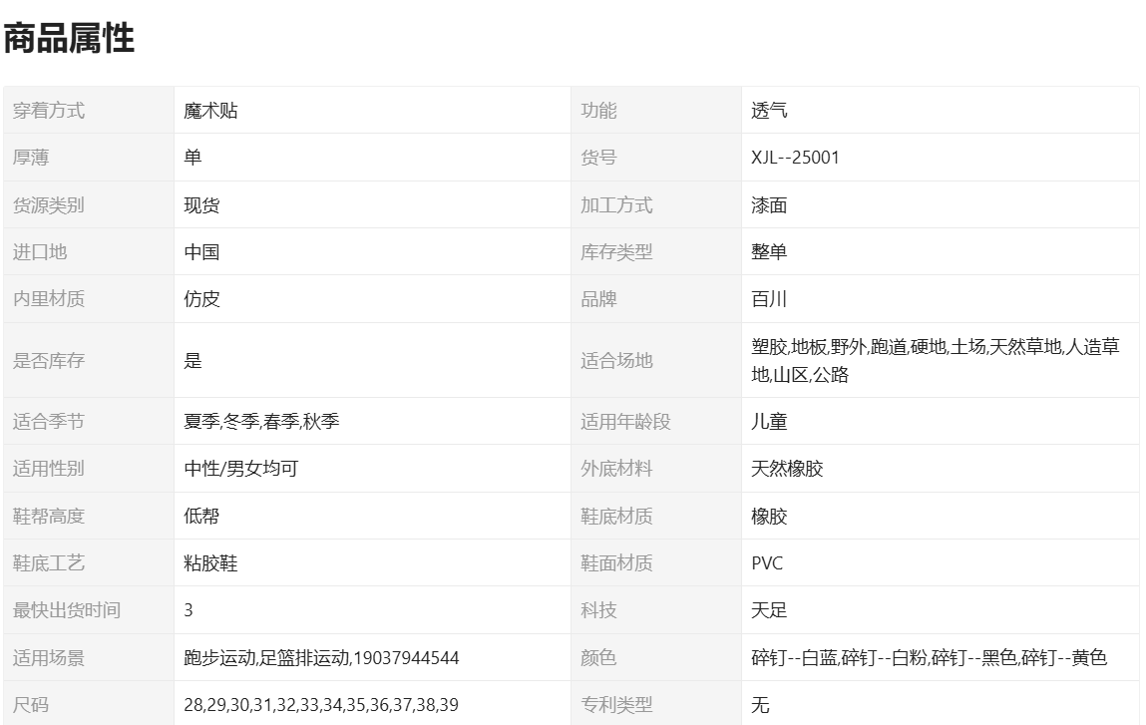Click the 天然橡胶 outsole material value

[x=787, y=469]
